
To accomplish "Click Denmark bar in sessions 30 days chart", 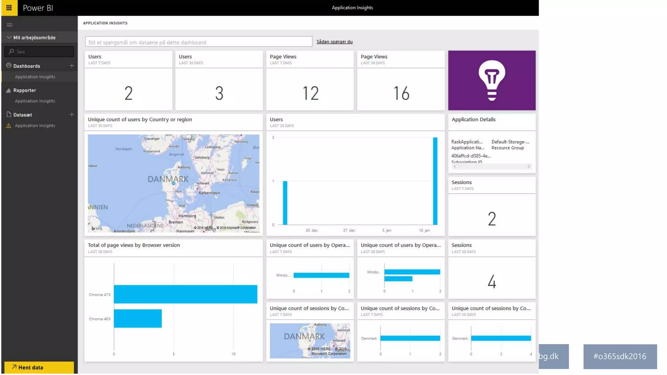I will [x=501, y=338].
